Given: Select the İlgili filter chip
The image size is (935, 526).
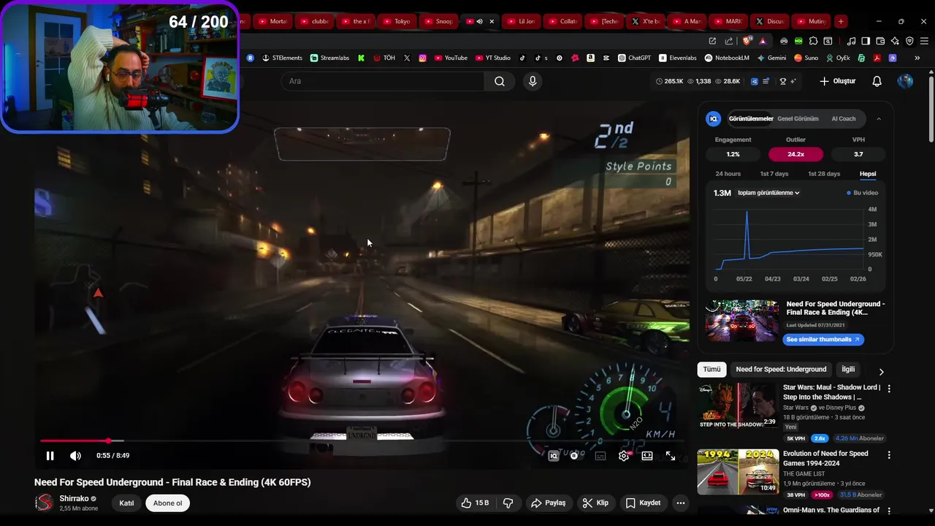Looking at the screenshot, I should [x=848, y=370].
